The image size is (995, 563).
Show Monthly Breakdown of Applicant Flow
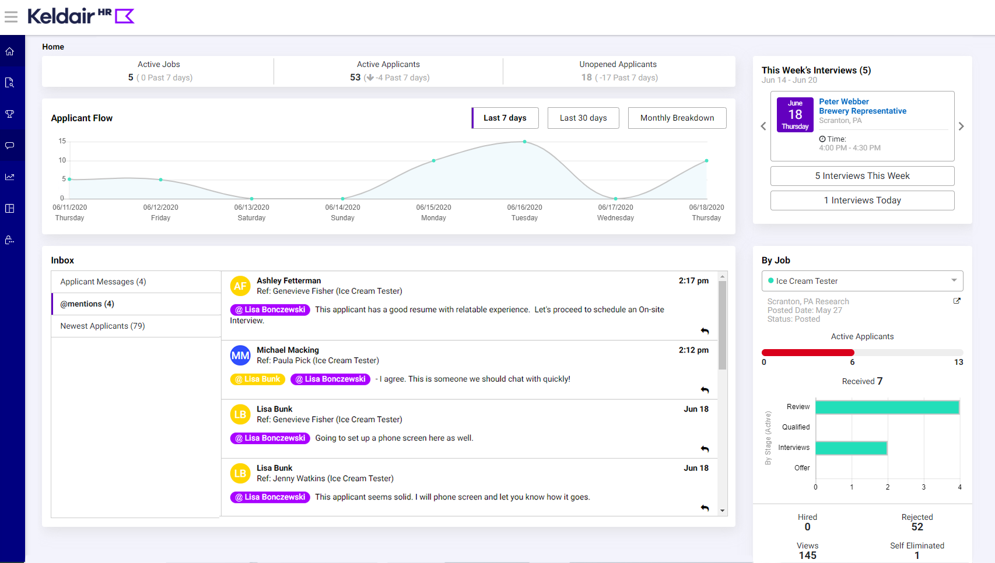[x=677, y=118]
